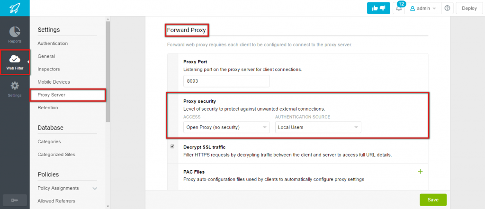Select the Web Filter cloud icon
Screen dimensions: 485x209
[x=15, y=58]
